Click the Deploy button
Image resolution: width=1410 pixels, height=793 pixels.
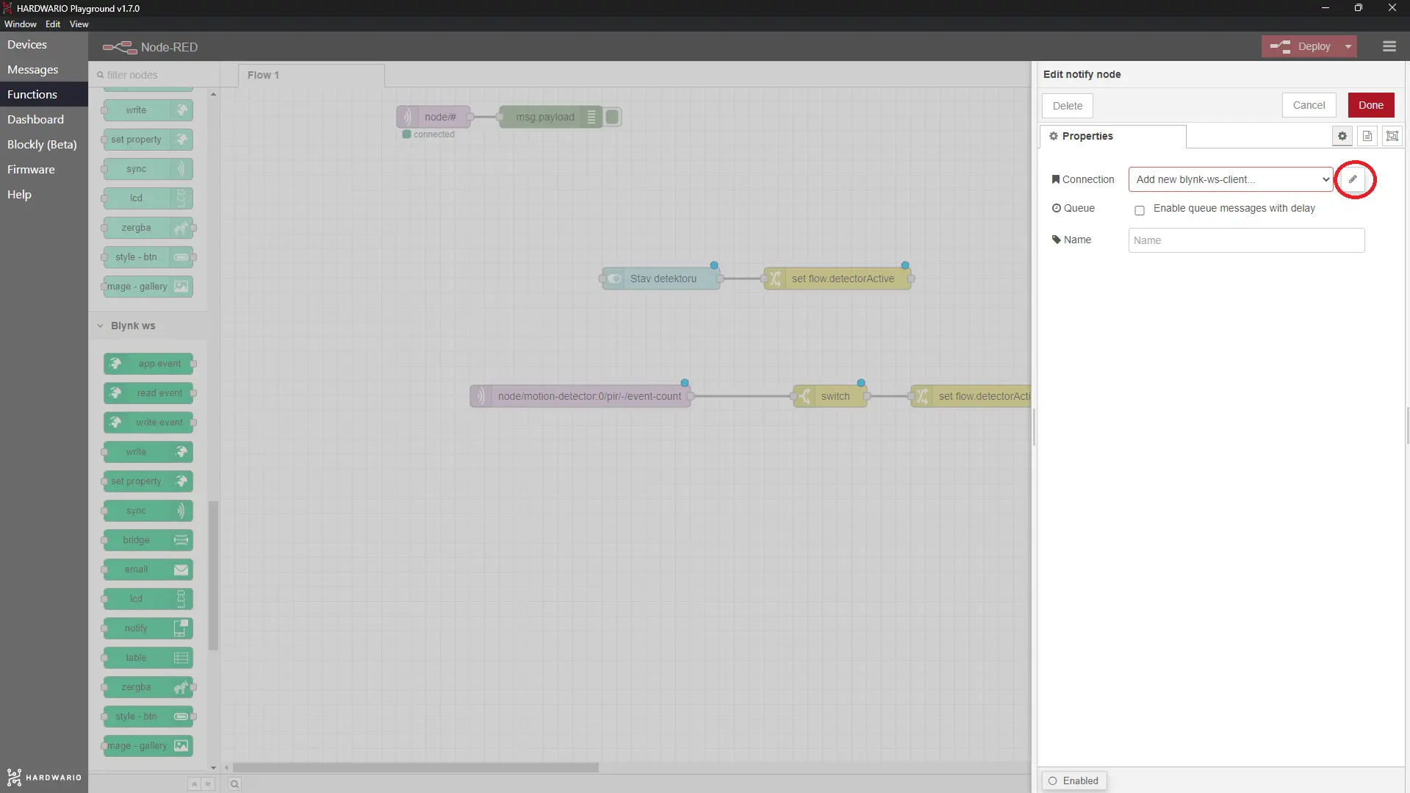(x=1301, y=46)
